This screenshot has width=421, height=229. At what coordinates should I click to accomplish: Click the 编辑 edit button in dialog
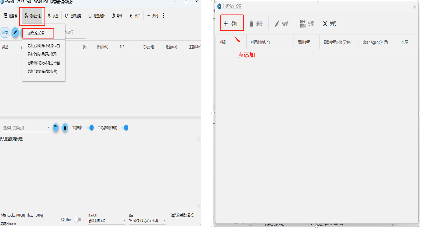click(x=281, y=24)
